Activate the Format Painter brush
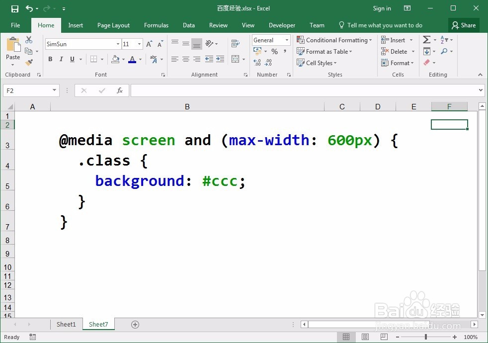Image resolution: width=488 pixels, height=343 pixels. point(29,63)
